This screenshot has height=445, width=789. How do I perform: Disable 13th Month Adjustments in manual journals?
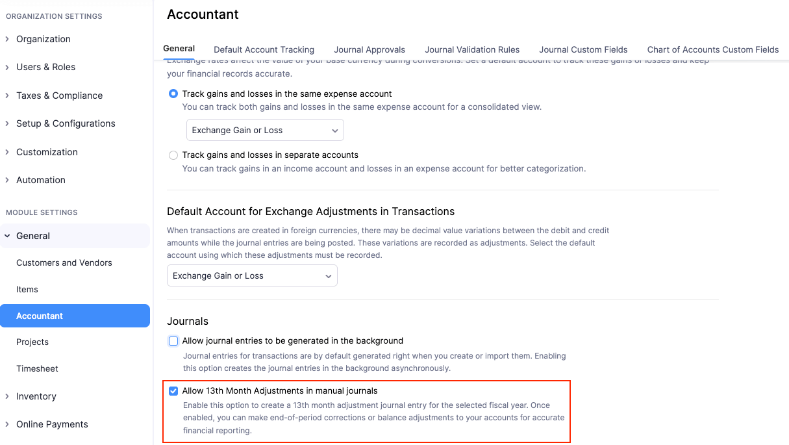coord(173,390)
